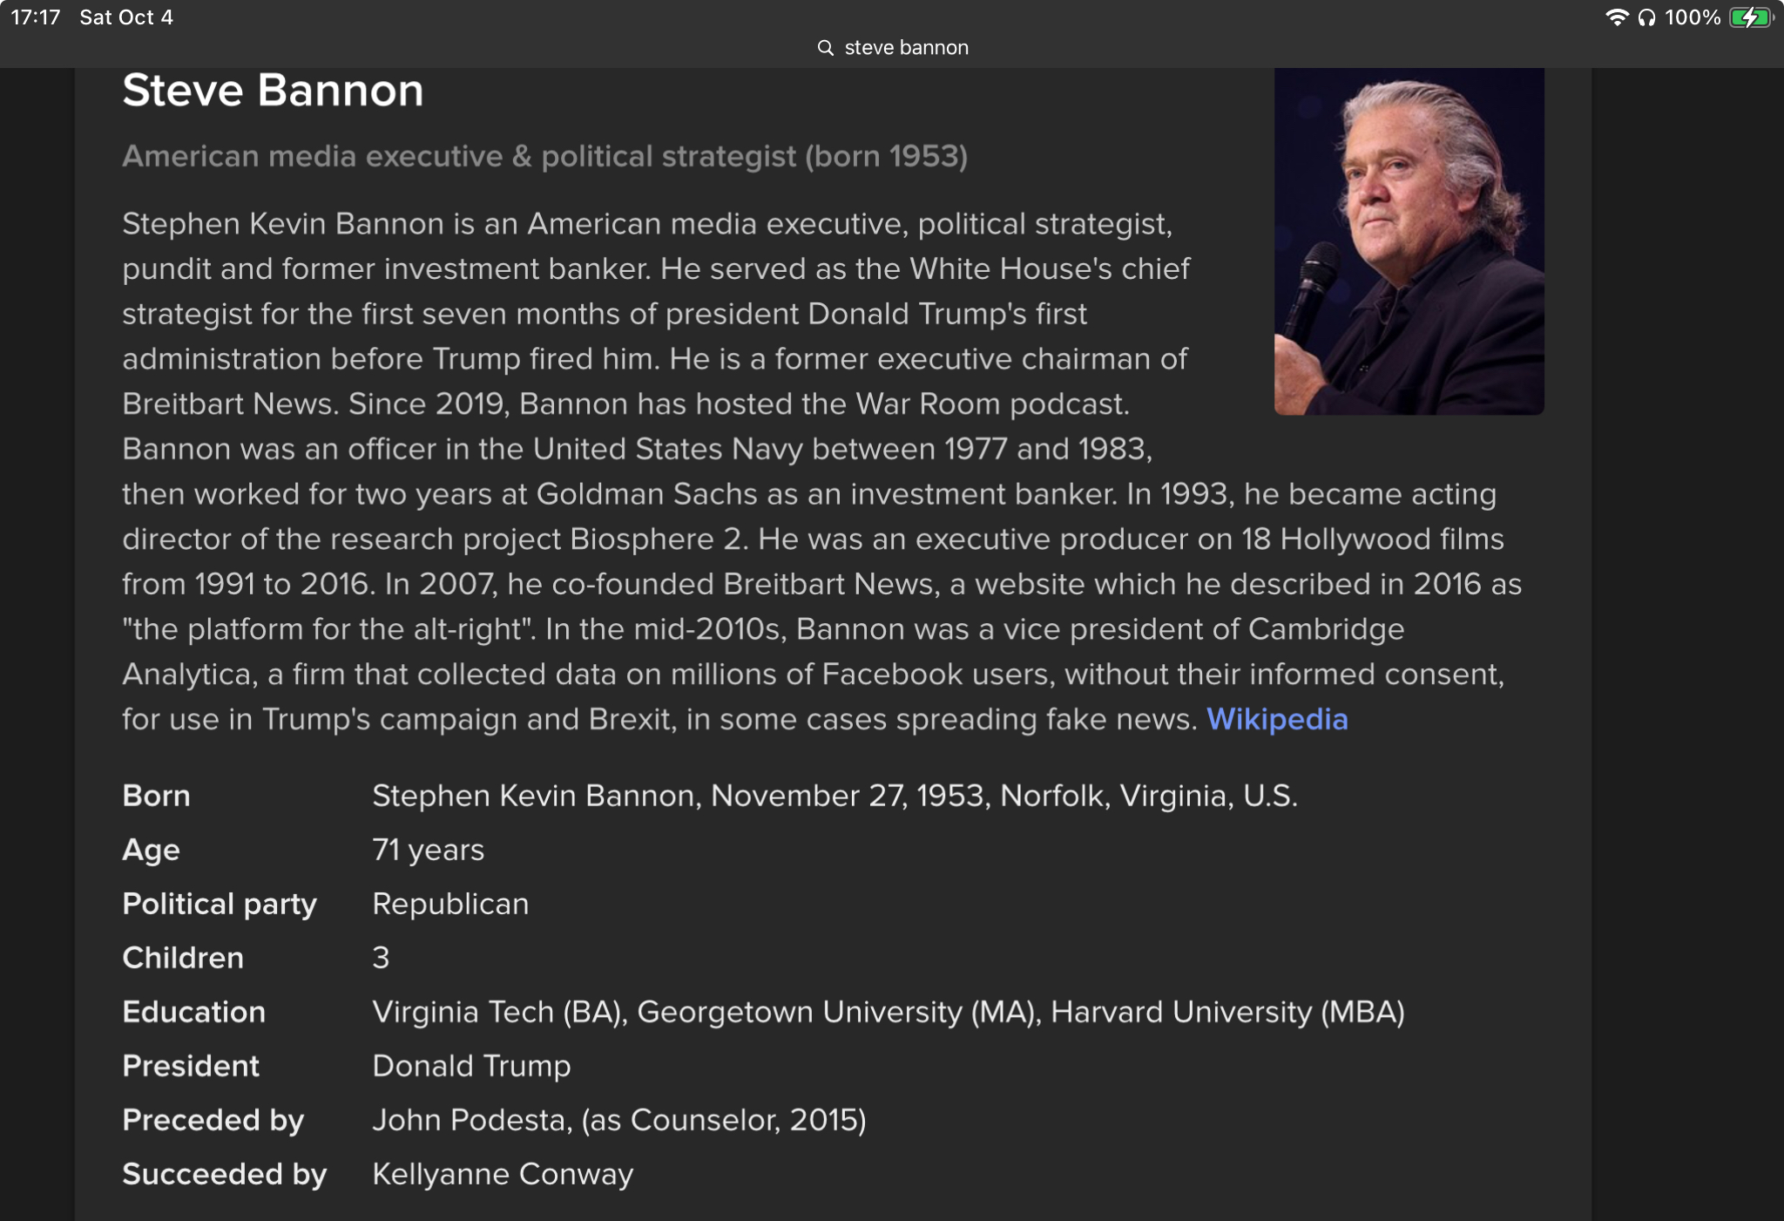Tap the "Sat Oct 4" date
The height and width of the screenshot is (1221, 1784).
126,17
